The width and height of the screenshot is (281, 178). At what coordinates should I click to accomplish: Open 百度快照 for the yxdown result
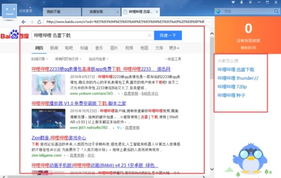[x=131, y=94]
